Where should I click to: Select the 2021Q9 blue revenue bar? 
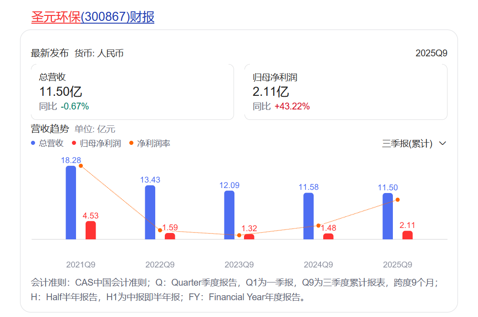click(71, 203)
